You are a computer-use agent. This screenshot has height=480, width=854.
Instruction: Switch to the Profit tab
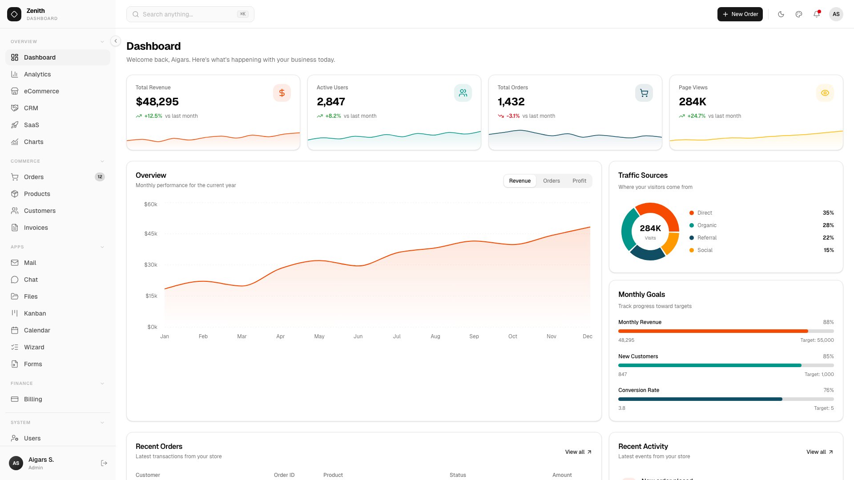579,181
